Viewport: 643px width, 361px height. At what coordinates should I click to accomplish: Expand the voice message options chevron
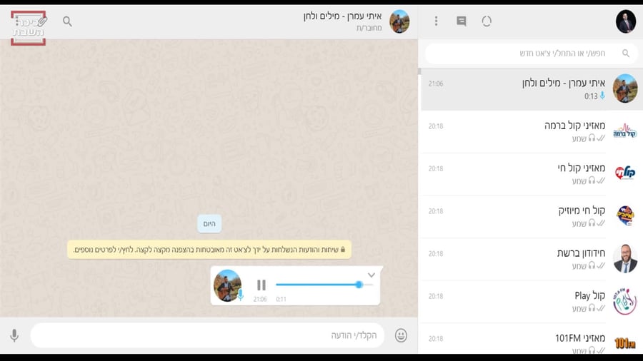(x=371, y=275)
